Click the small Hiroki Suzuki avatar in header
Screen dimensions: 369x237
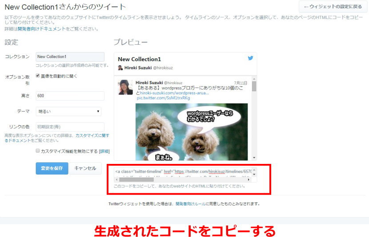pos(120,68)
